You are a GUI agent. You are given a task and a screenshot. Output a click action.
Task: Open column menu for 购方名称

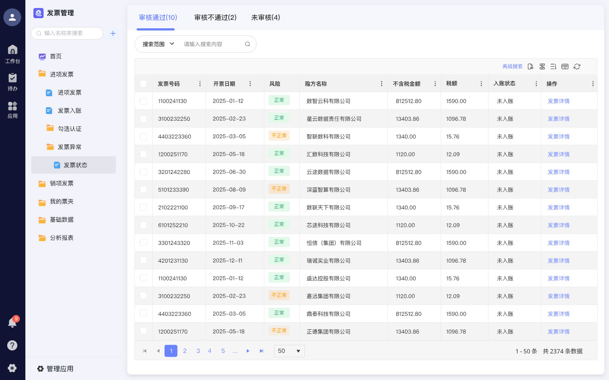point(381,84)
